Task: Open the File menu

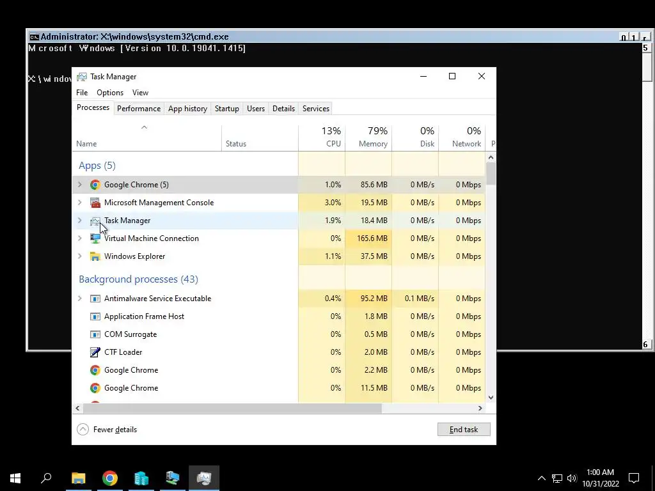Action: pos(82,93)
